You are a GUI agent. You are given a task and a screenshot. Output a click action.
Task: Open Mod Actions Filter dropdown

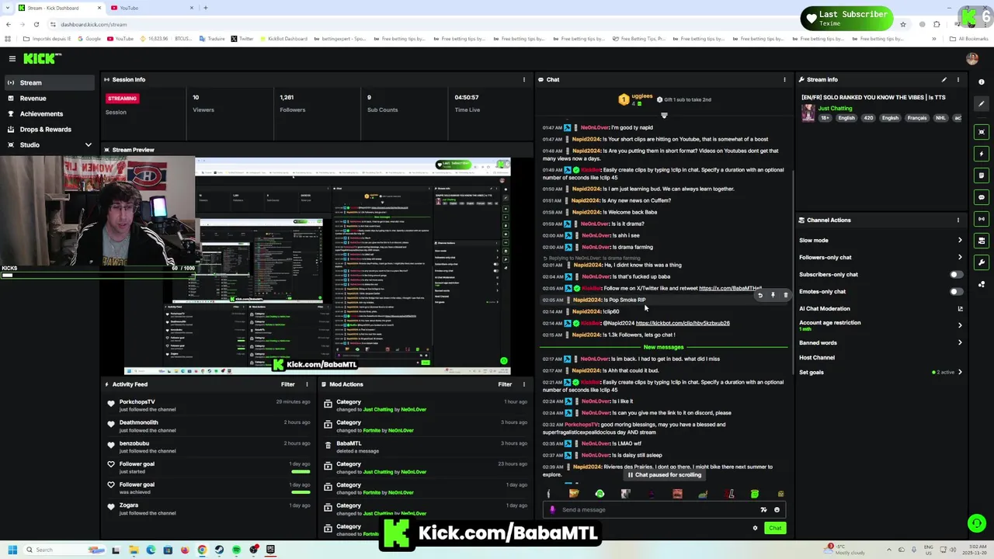(x=505, y=384)
